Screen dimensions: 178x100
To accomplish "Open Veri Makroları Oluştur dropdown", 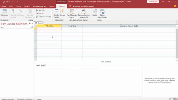I will (72, 14).
